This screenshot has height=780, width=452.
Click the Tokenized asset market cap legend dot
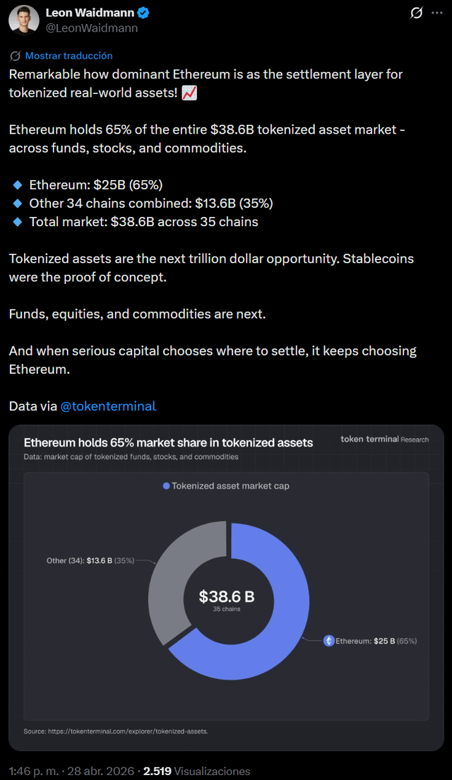(x=167, y=486)
